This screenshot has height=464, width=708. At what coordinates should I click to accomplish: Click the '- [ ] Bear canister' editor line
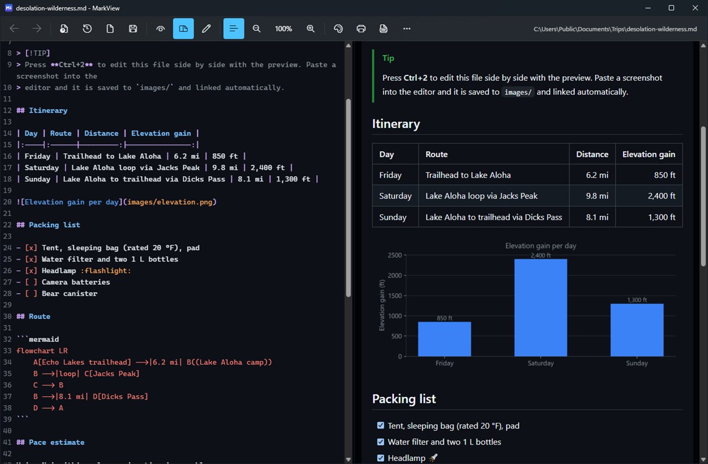[57, 293]
